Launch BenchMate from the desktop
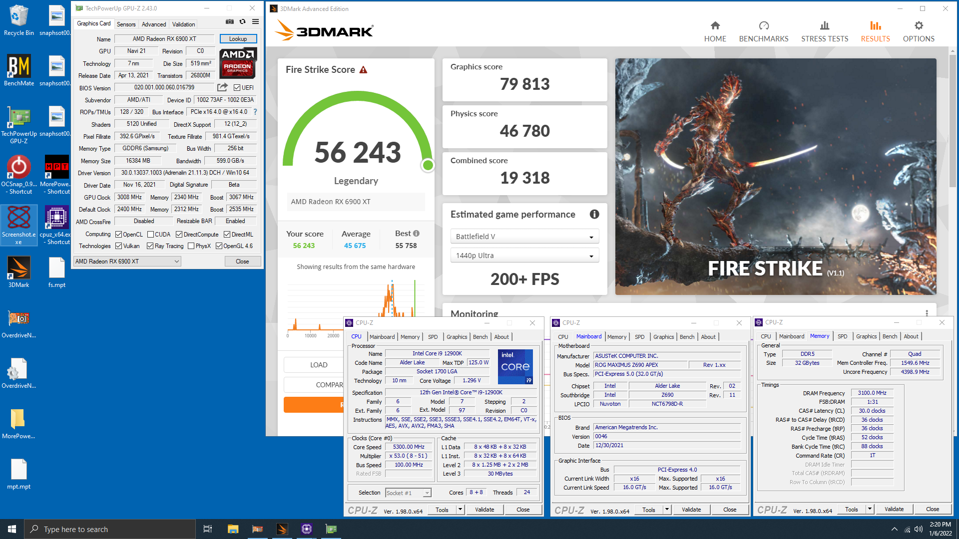 pyautogui.click(x=18, y=70)
